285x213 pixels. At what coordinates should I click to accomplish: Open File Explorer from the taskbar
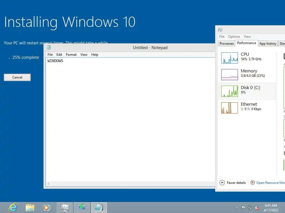click(x=30, y=207)
